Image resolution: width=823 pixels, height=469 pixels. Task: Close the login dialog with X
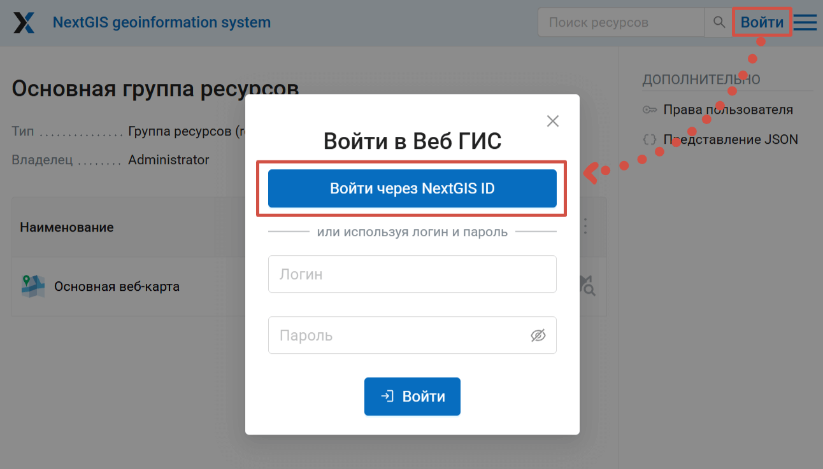[552, 121]
